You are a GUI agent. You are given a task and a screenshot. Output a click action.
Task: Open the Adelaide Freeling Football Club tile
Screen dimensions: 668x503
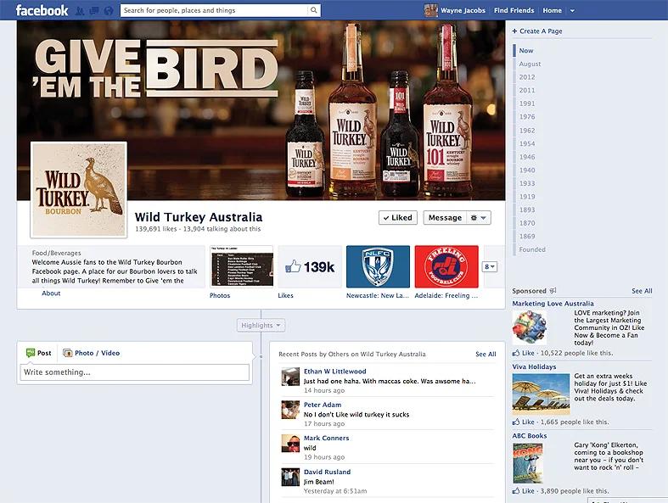(446, 266)
